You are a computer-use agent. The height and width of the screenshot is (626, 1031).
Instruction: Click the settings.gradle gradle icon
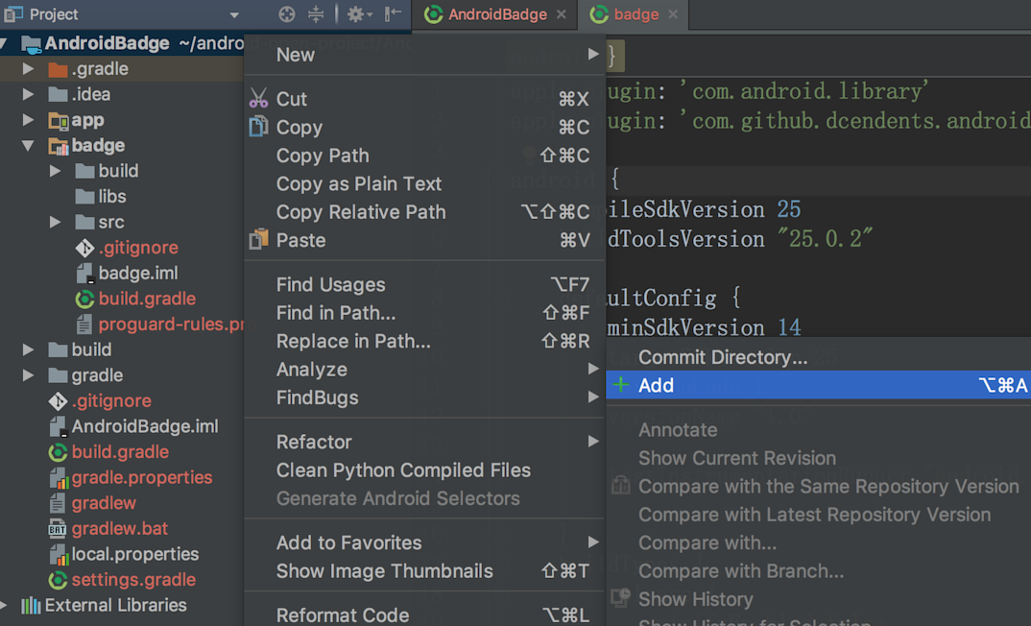tap(58, 580)
